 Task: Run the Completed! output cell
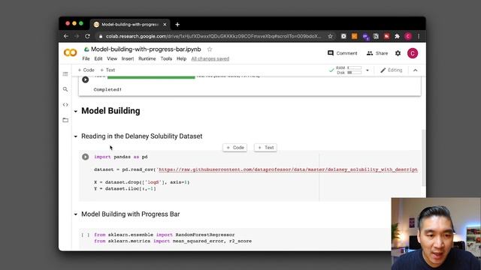(85, 79)
